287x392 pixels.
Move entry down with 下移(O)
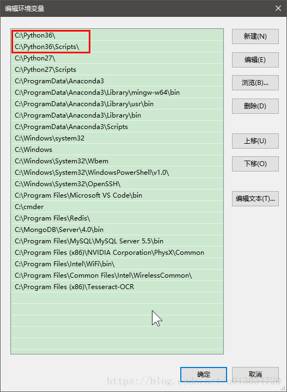click(x=255, y=164)
